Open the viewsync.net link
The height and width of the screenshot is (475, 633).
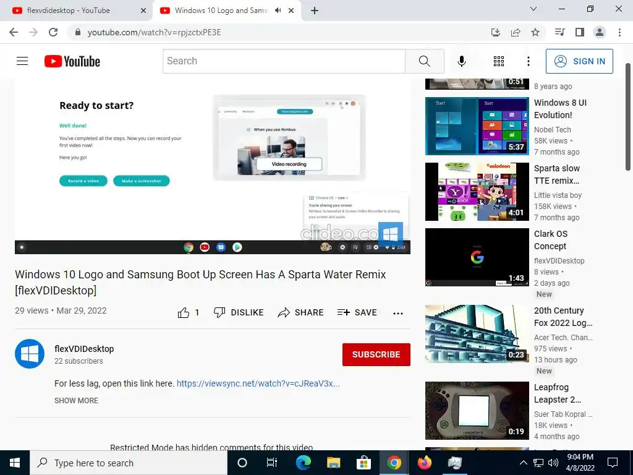[x=258, y=383]
